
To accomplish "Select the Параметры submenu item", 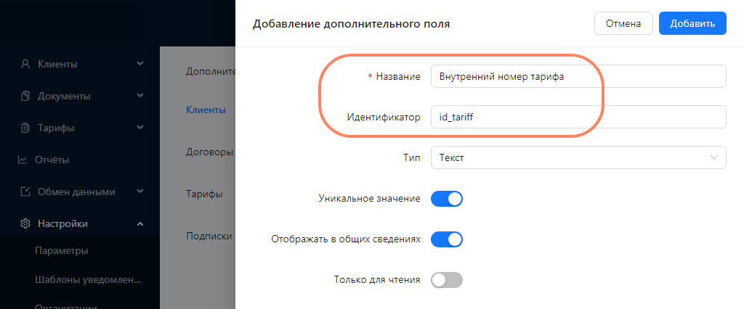I will click(62, 251).
